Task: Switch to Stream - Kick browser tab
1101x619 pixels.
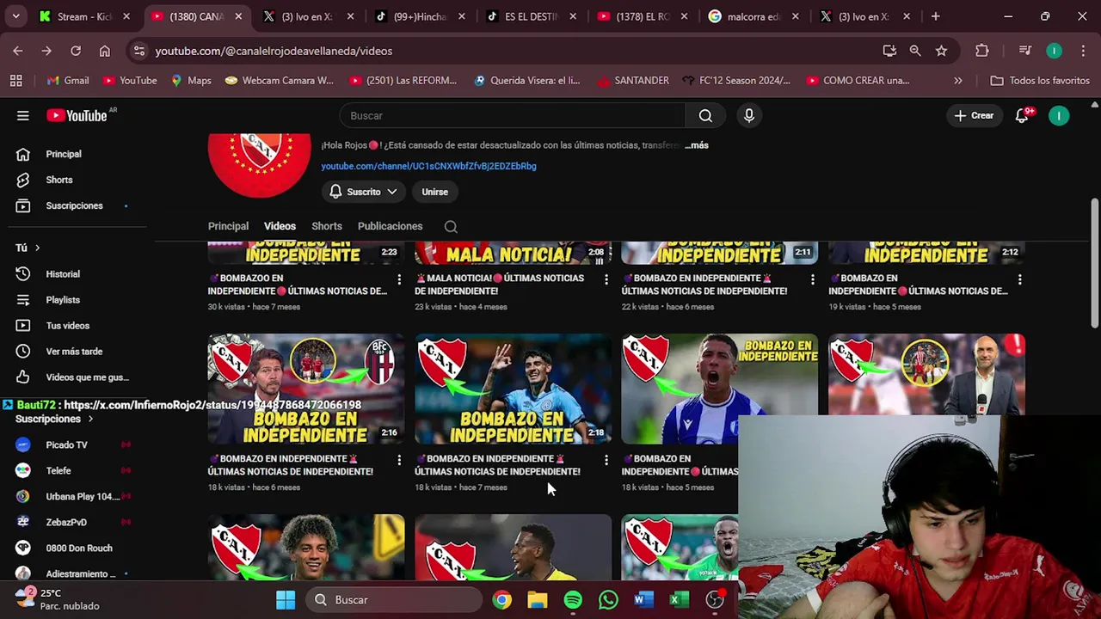Action: tap(84, 16)
